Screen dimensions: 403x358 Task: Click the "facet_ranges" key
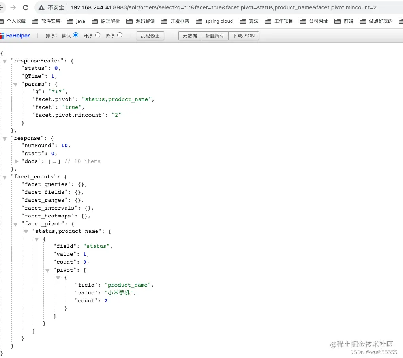click(45, 200)
